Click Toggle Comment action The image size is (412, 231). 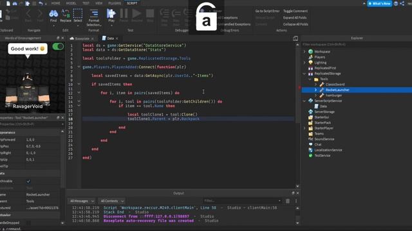pyautogui.click(x=295, y=11)
